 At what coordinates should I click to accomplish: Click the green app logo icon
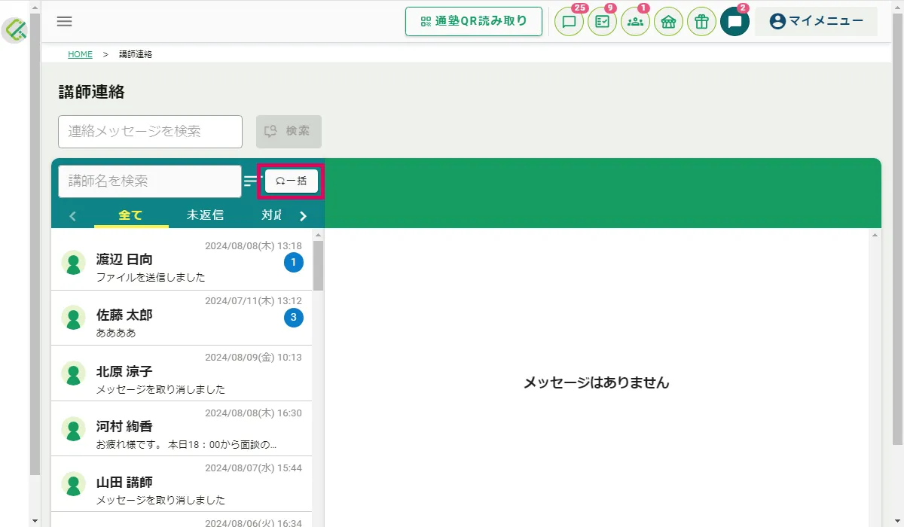pyautogui.click(x=15, y=30)
